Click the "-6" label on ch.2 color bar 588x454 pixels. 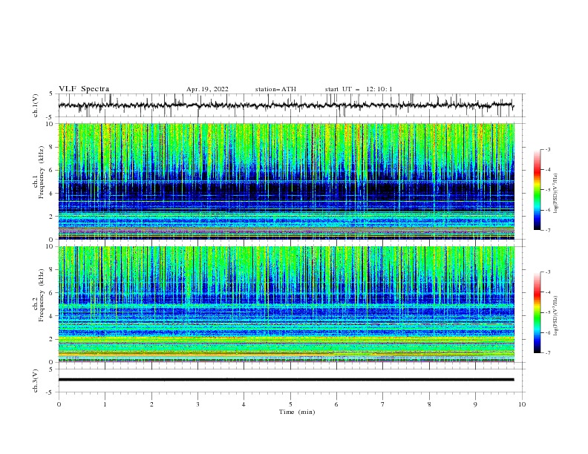pos(548,332)
